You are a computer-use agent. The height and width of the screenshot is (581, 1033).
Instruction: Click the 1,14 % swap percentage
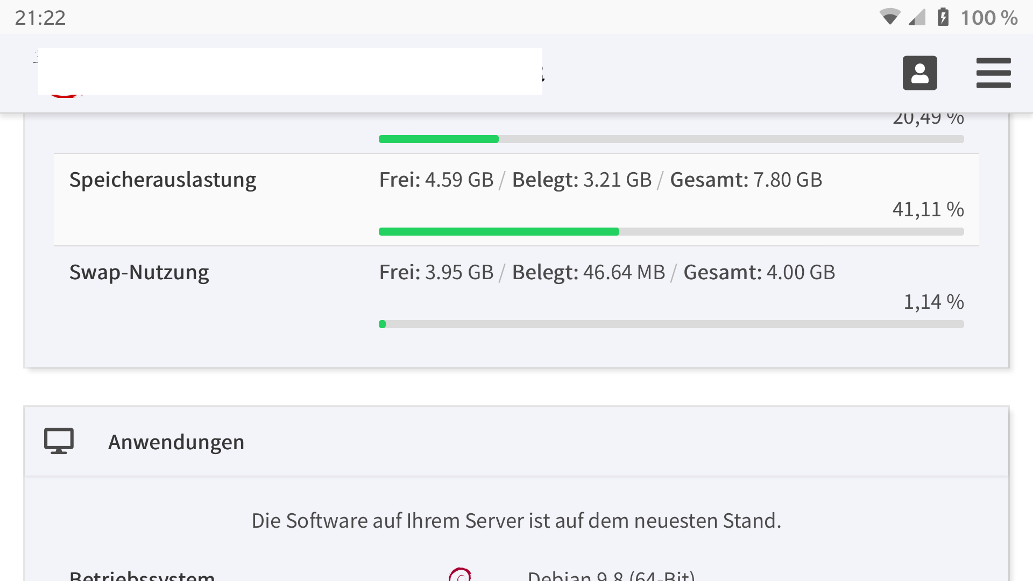(933, 302)
